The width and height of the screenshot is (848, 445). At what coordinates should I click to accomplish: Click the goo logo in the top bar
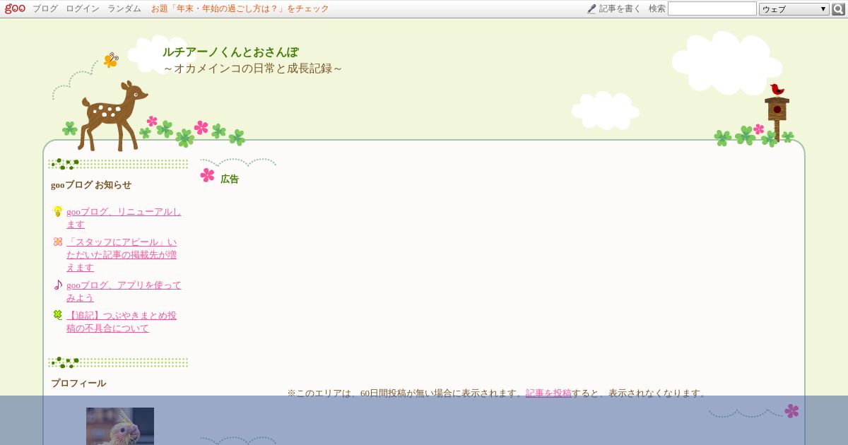click(15, 8)
